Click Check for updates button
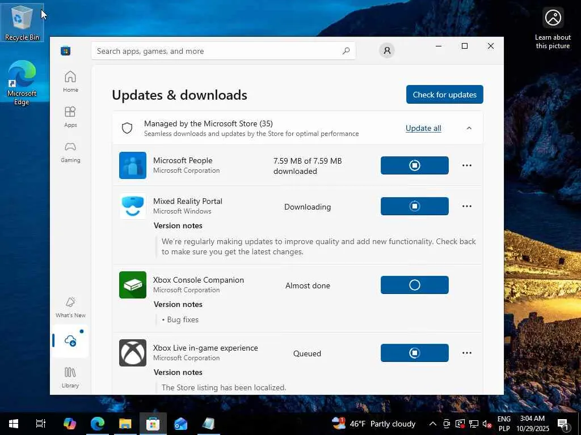Screen dimensions: 581x435 pyautogui.click(x=445, y=95)
